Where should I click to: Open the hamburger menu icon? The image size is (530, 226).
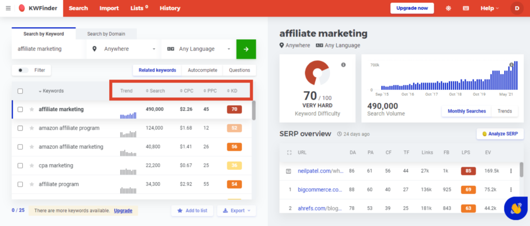click(x=8, y=8)
